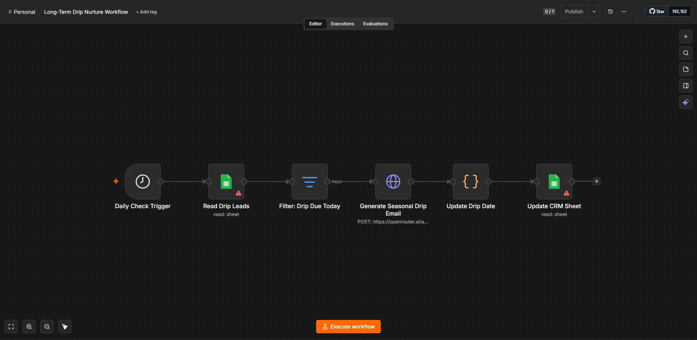697x340 pixels.
Task: Zoom in on the canvas
Action: coord(29,327)
